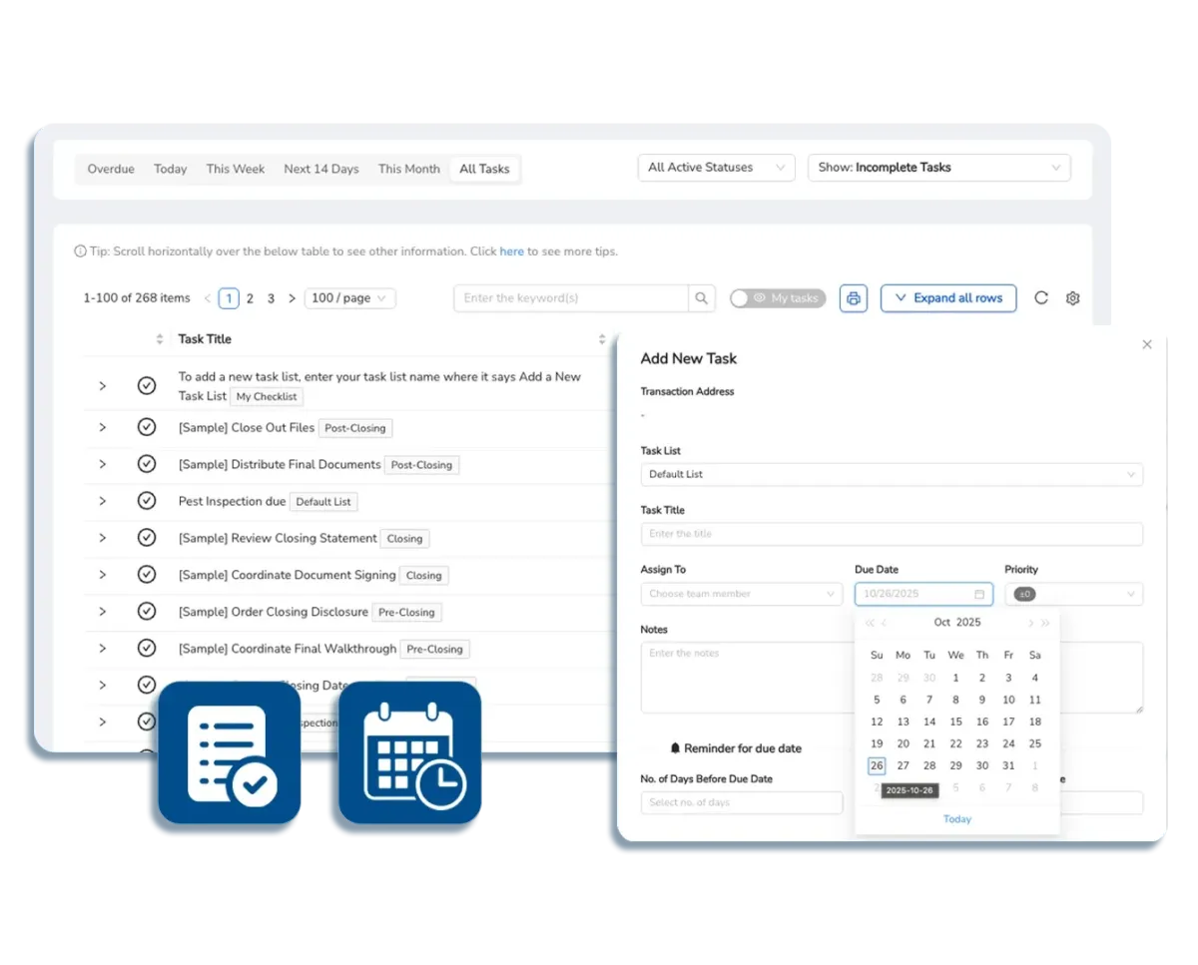1198x965 pixels.
Task: Select October 26 in the calendar
Action: (x=877, y=765)
